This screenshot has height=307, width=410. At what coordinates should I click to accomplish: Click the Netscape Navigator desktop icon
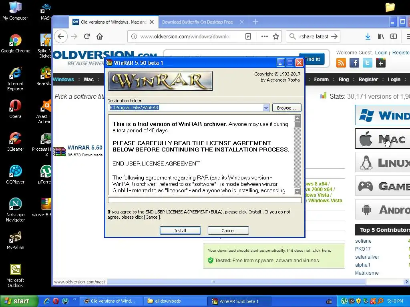click(x=16, y=210)
